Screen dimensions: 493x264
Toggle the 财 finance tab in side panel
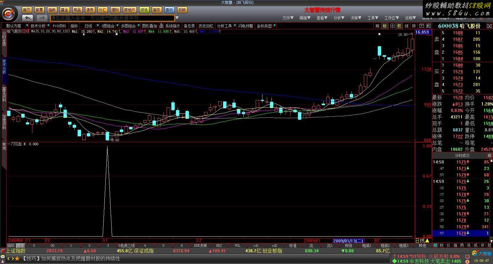coord(442,245)
